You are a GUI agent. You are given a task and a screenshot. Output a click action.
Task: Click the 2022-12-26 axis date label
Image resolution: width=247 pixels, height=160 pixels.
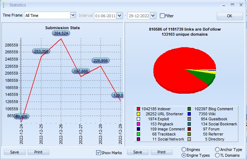click(61, 134)
